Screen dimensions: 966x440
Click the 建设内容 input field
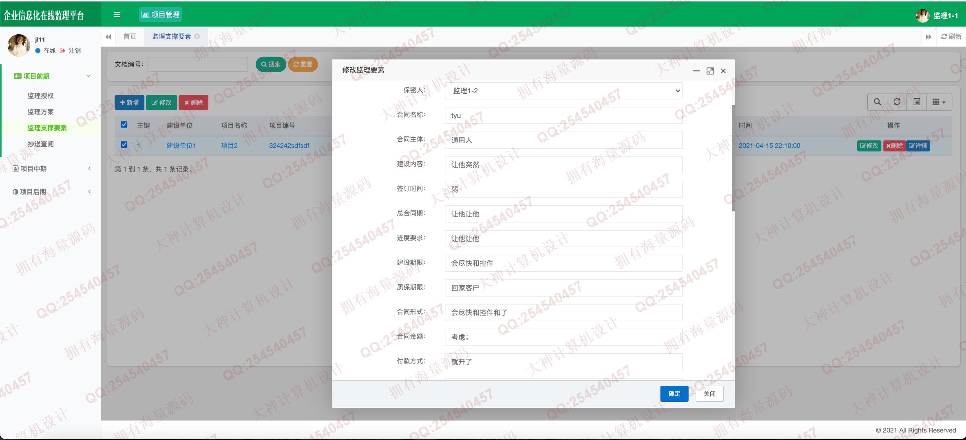click(564, 165)
